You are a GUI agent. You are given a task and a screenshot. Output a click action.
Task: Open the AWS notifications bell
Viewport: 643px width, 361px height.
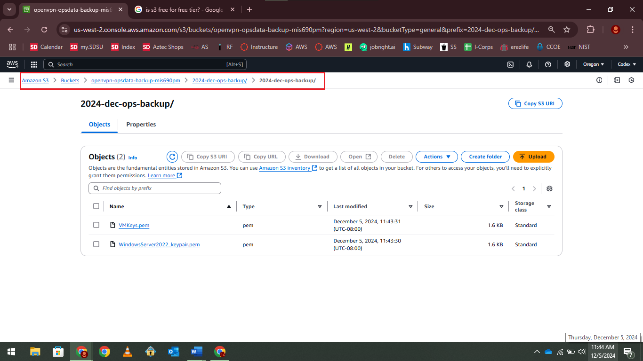click(x=529, y=64)
